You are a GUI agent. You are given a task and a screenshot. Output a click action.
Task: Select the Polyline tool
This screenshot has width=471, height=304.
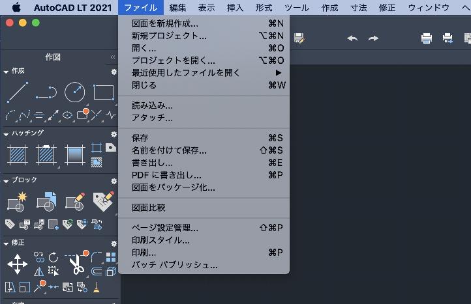coord(46,92)
